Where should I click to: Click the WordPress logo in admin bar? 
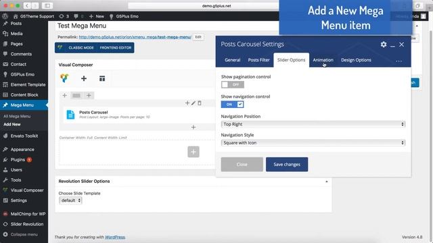pyautogui.click(x=5, y=16)
